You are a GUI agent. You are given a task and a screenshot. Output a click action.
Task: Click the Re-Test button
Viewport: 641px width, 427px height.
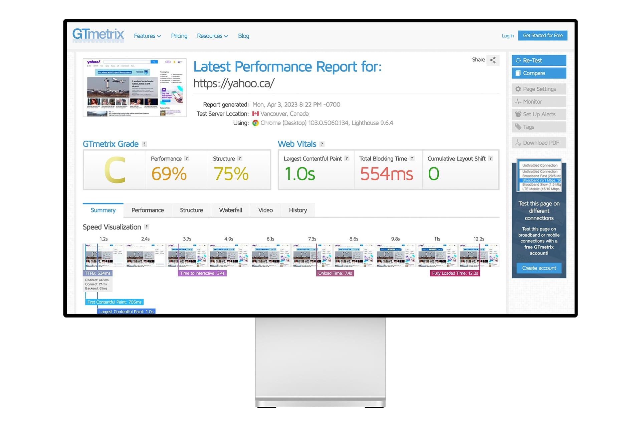[x=539, y=60]
